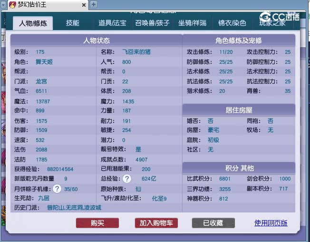
Task: Open the 技能 tab
Action: [73, 23]
